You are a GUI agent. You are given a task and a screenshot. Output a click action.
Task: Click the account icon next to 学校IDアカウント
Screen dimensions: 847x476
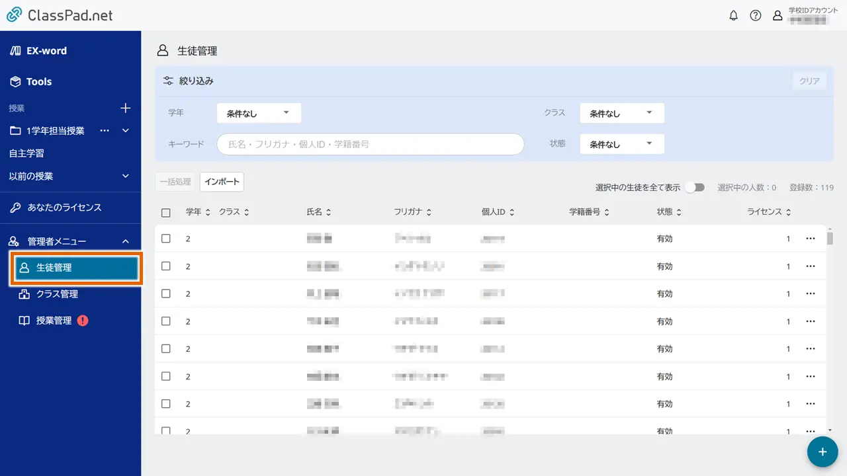778,15
